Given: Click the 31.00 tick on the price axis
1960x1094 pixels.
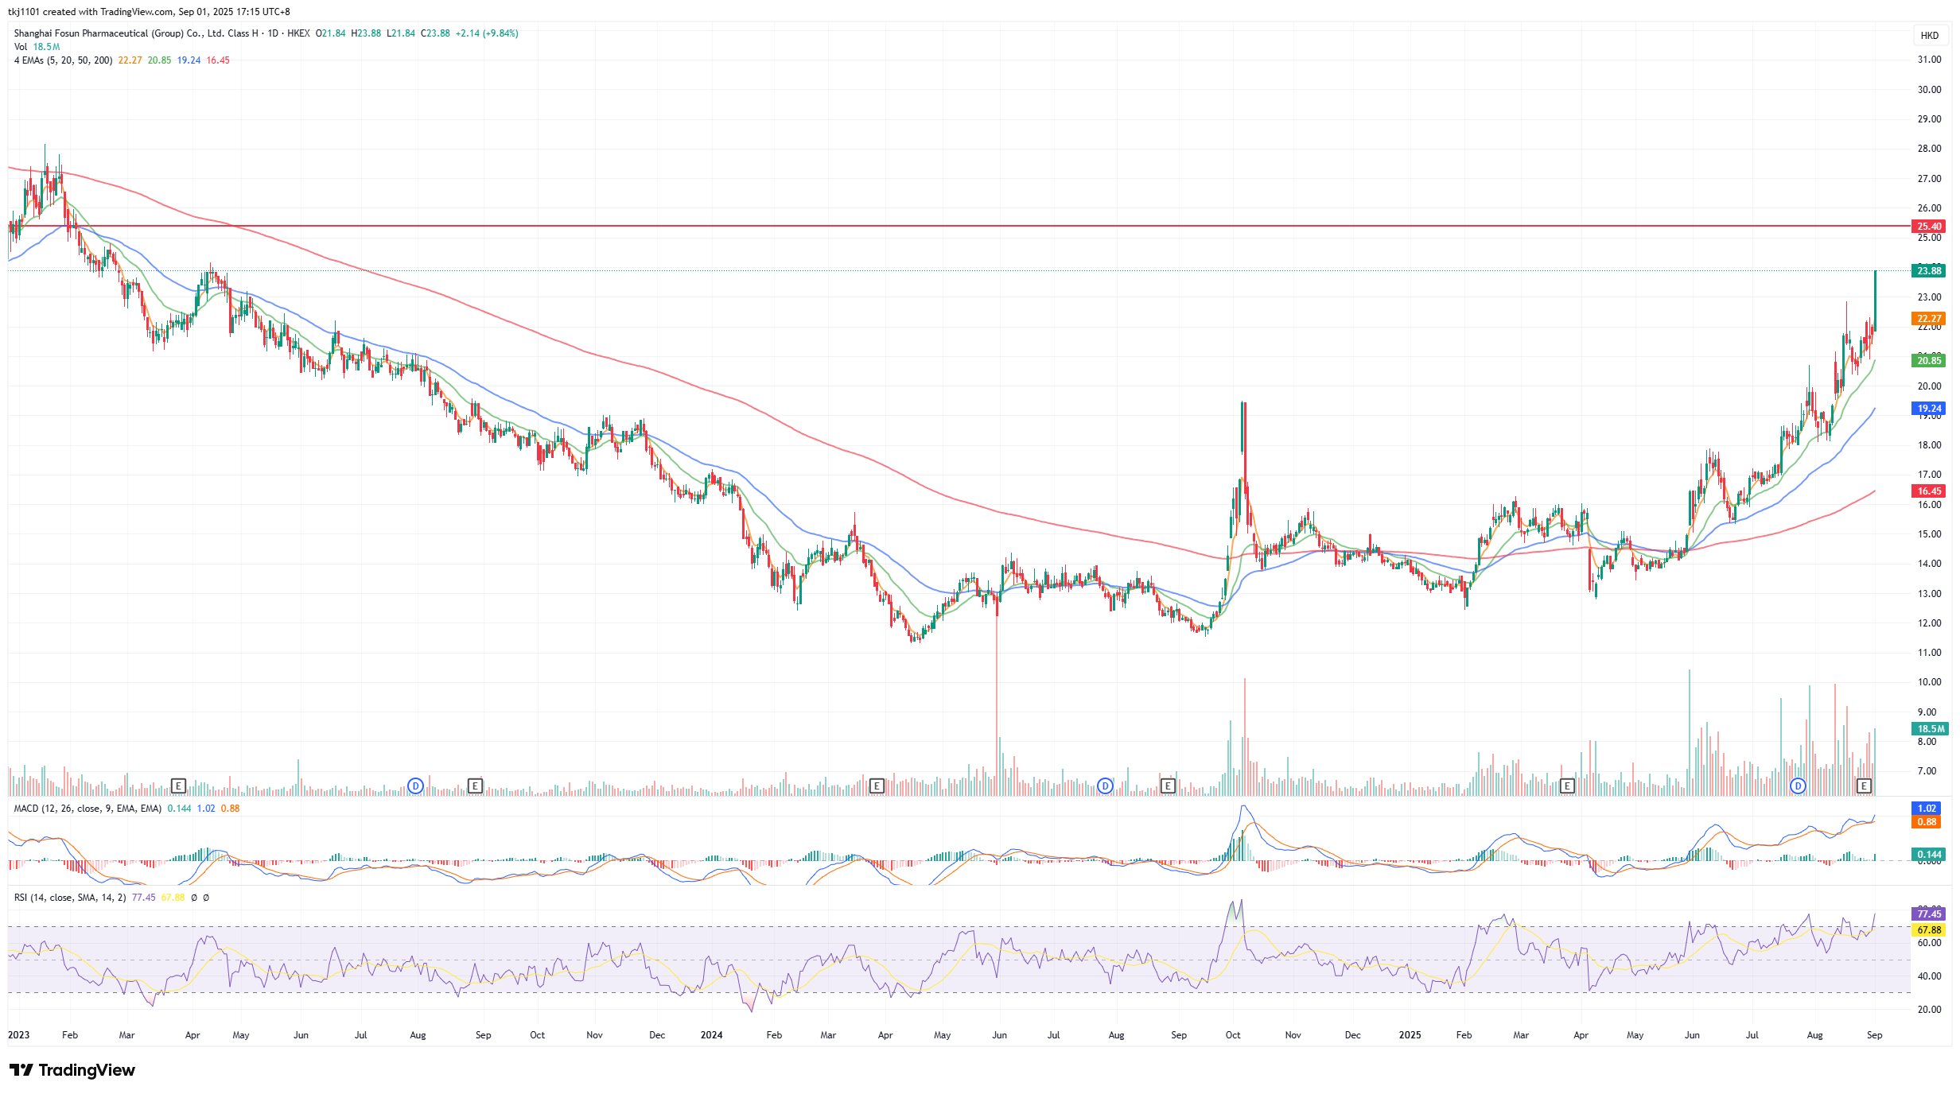Looking at the screenshot, I should 1929,60.
